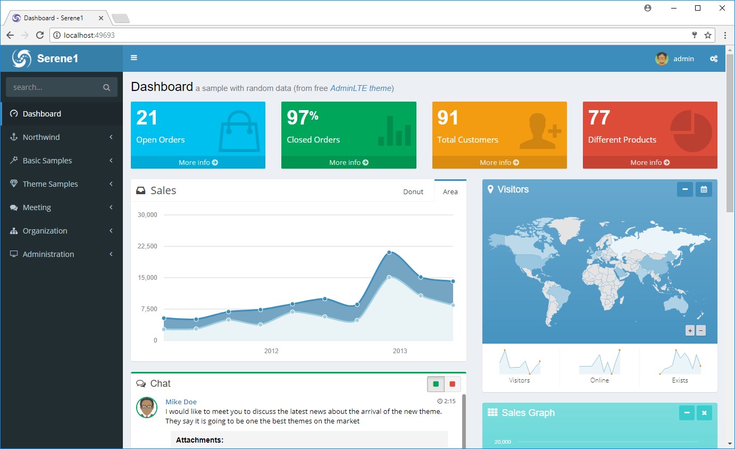Click the search magnifier icon in sidebar

[x=106, y=87]
